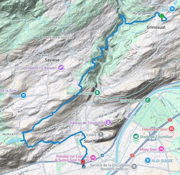This screenshot has height=175, width=180.
Task: Open the Hôpital de Sion hospital pin
Action: pyautogui.click(x=171, y=129)
